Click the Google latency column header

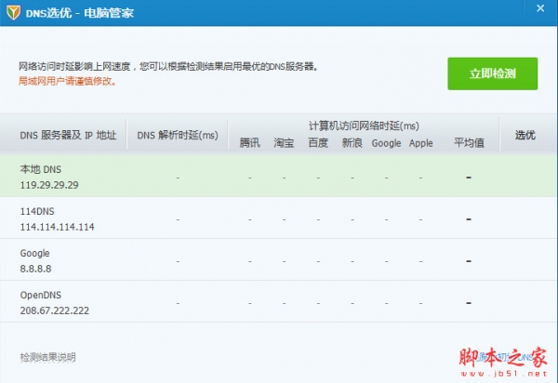click(386, 143)
